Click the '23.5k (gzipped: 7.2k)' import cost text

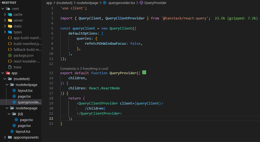236,18
